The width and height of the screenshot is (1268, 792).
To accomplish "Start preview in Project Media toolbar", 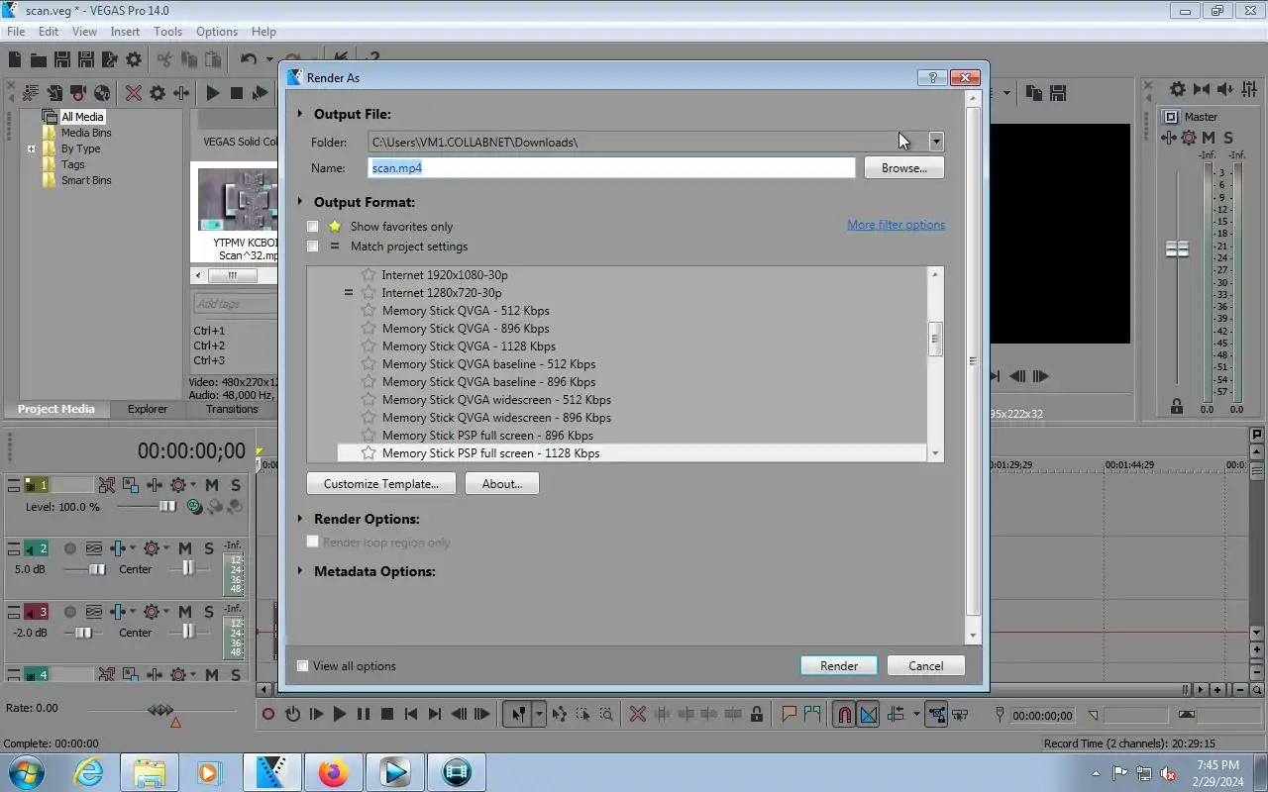I will [213, 93].
